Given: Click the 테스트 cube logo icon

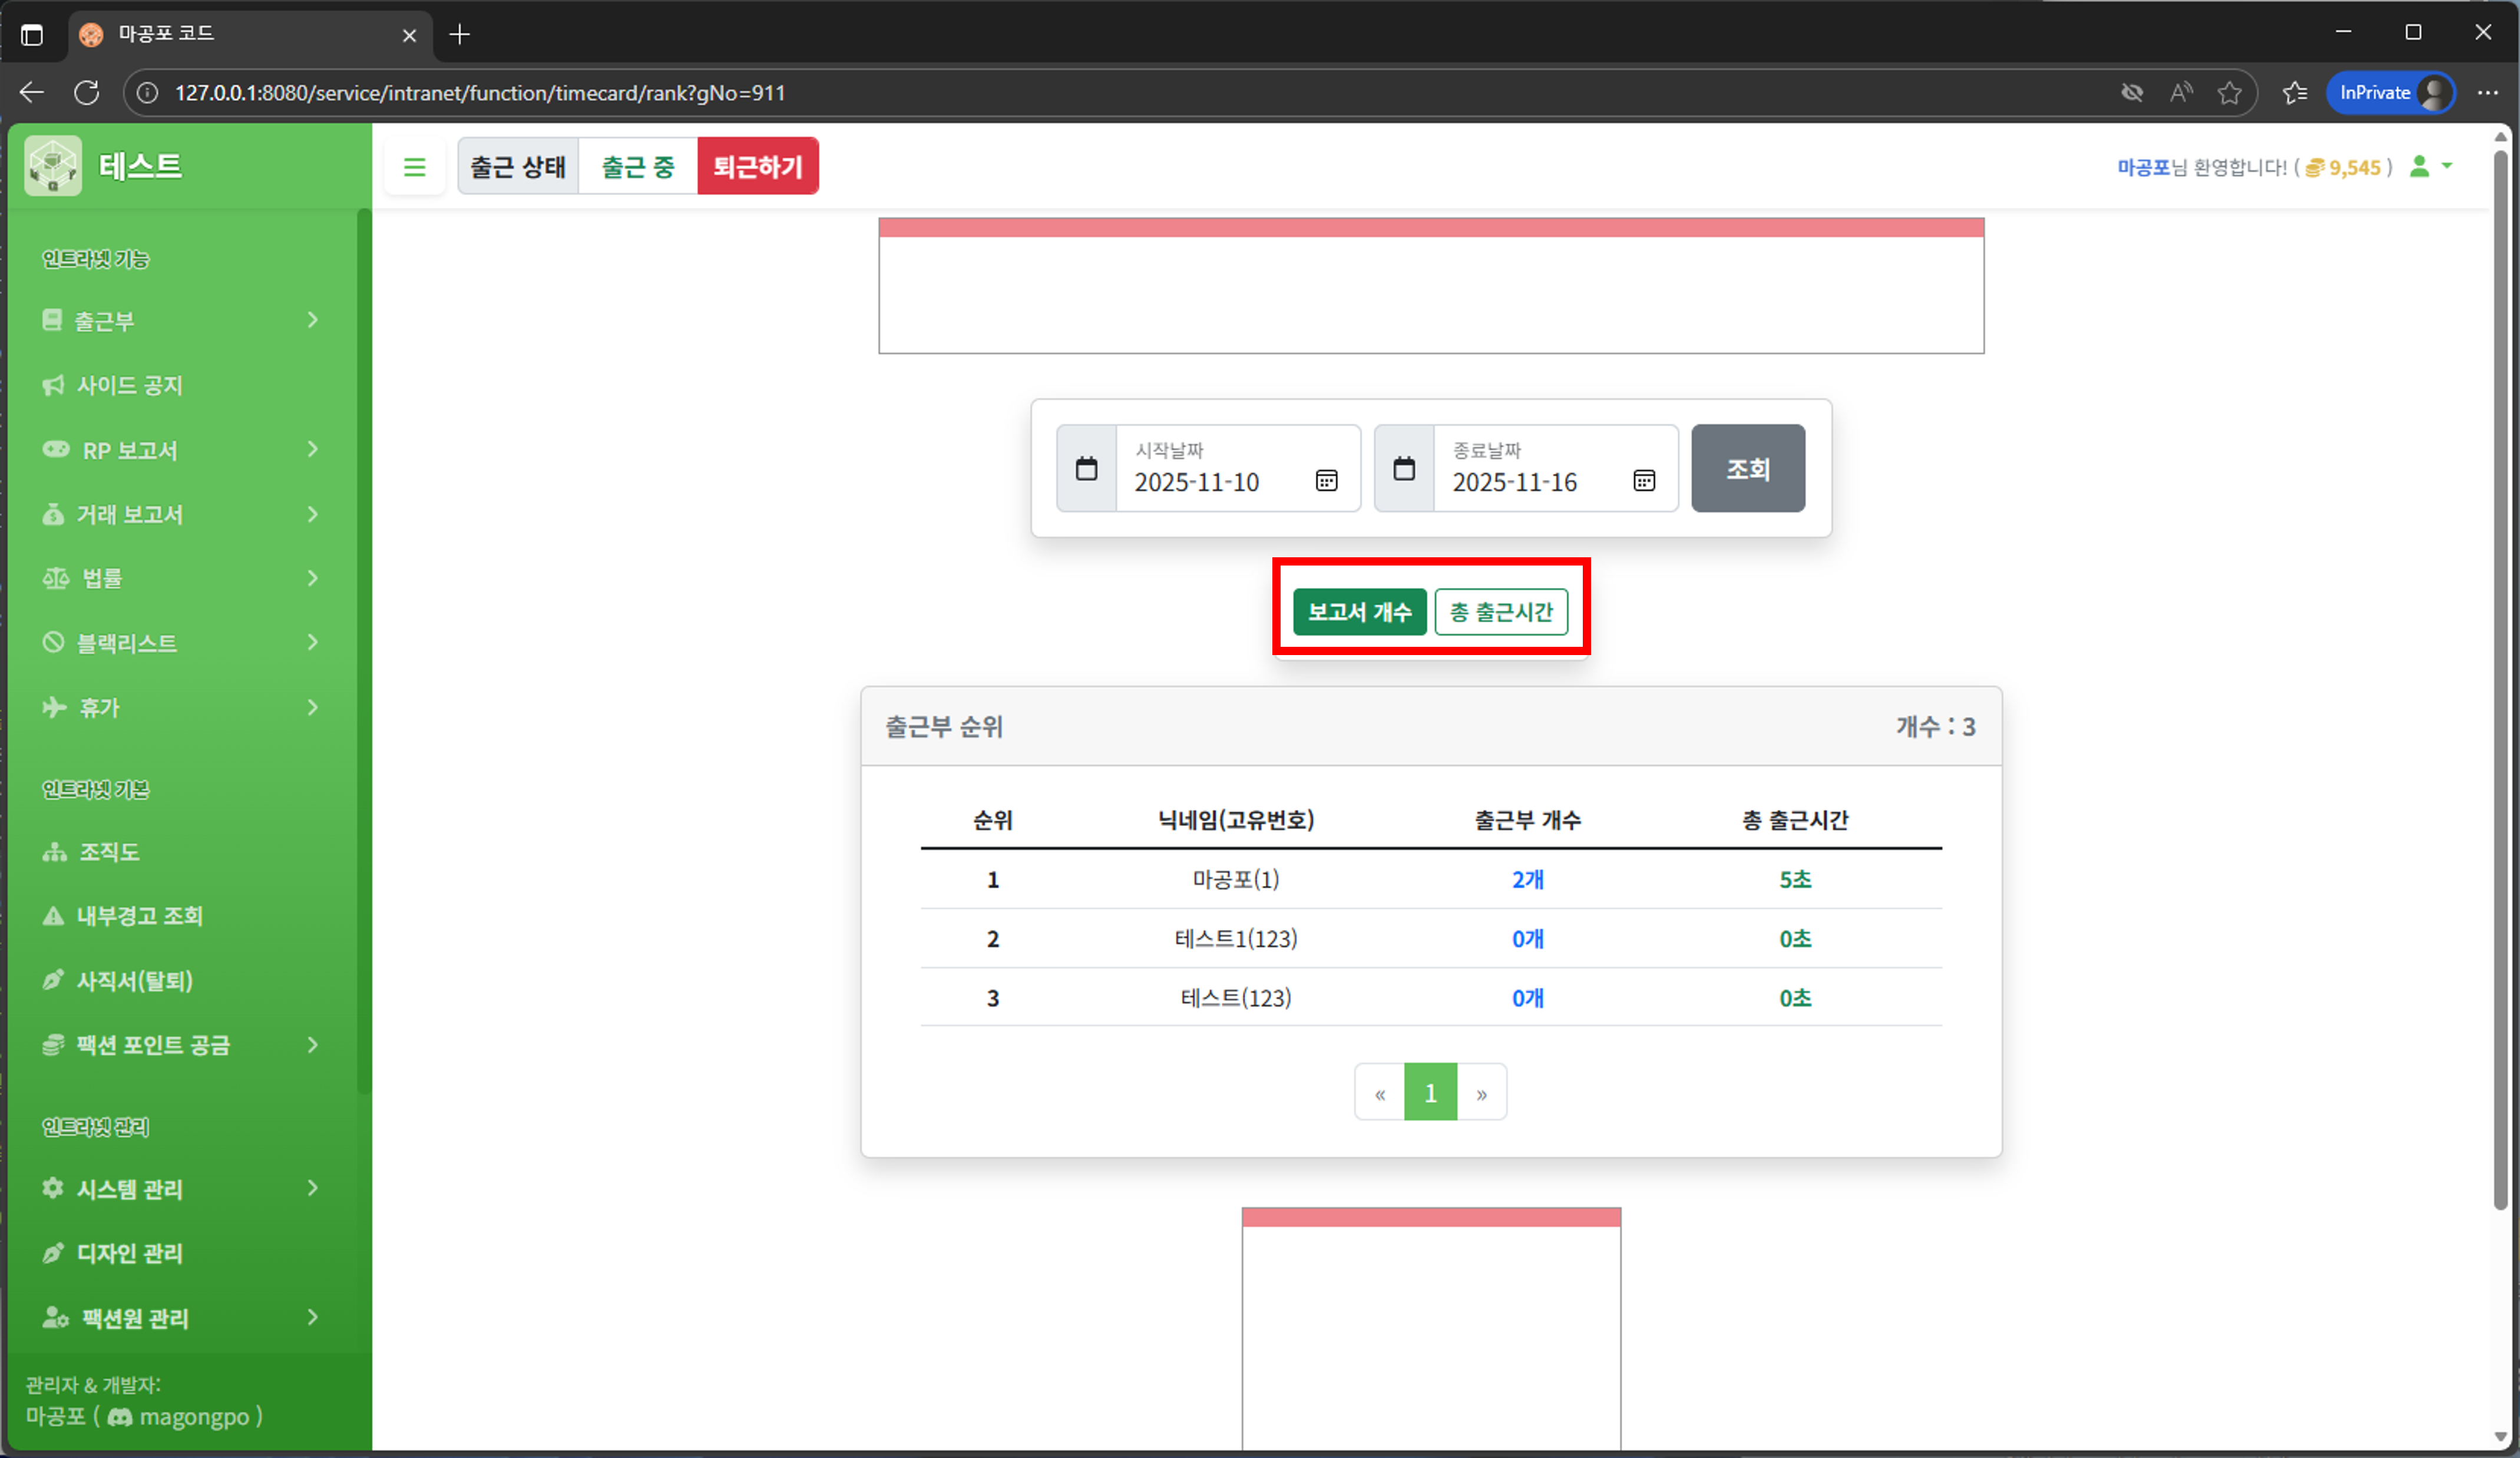Looking at the screenshot, I should coord(53,166).
